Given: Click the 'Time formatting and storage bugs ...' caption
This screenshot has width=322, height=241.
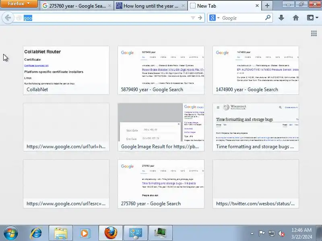Looking at the screenshot, I should (x=255, y=147).
